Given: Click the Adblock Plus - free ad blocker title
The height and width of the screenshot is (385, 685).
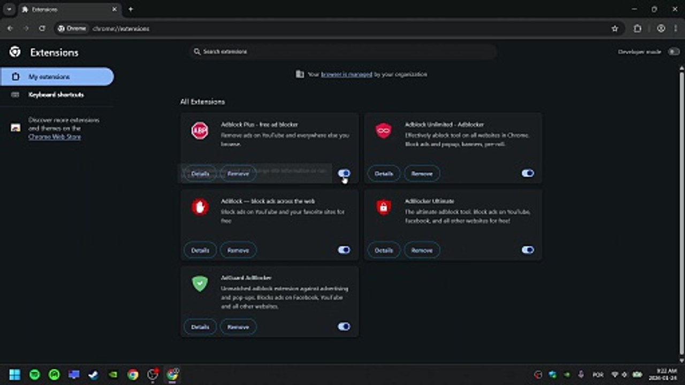Looking at the screenshot, I should (x=260, y=125).
